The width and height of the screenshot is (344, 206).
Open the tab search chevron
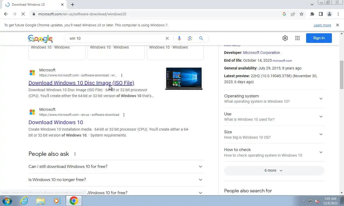click(312, 5)
